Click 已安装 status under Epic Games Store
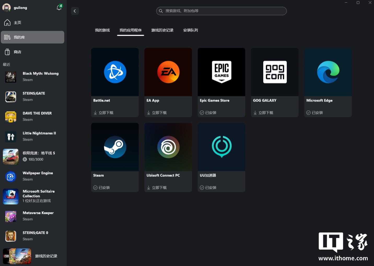This screenshot has width=374, height=266. 208,113
